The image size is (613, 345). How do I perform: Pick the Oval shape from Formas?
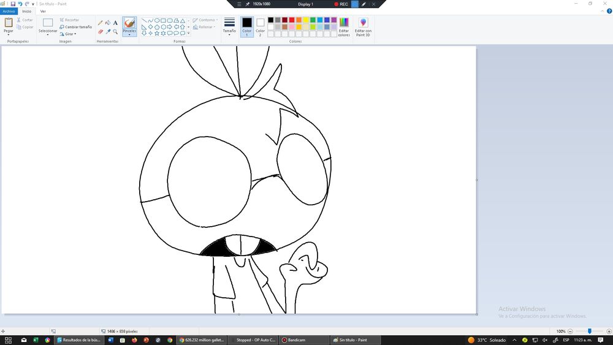tap(157, 20)
